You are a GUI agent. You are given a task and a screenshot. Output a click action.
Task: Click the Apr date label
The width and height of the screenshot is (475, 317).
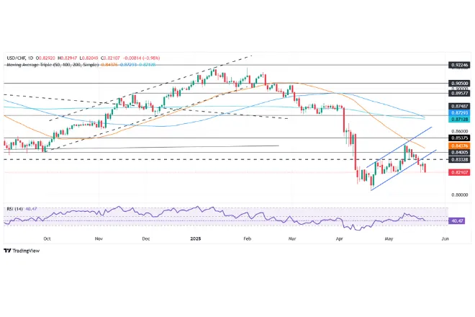click(339, 238)
